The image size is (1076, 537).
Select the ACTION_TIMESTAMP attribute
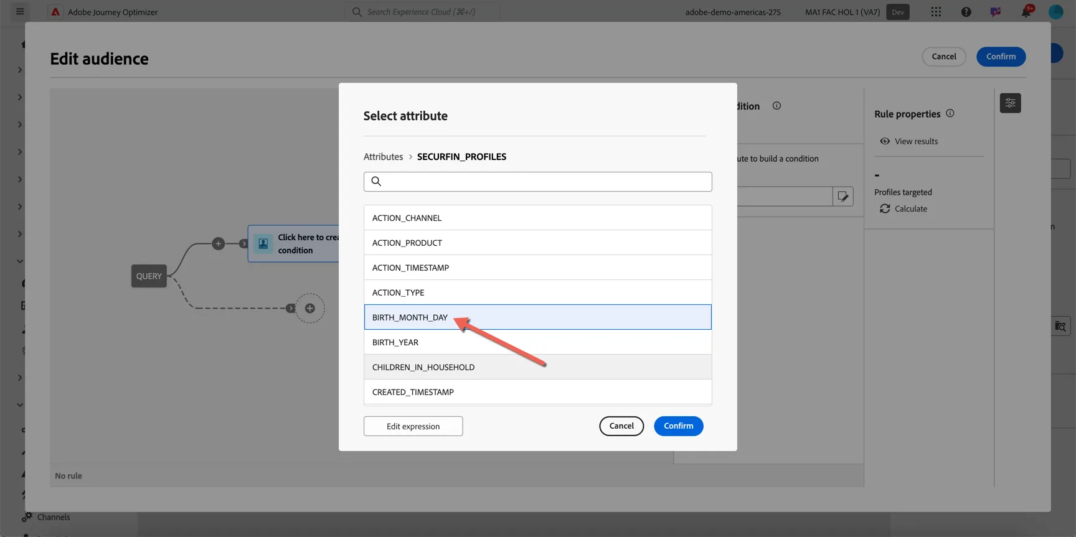click(x=537, y=268)
